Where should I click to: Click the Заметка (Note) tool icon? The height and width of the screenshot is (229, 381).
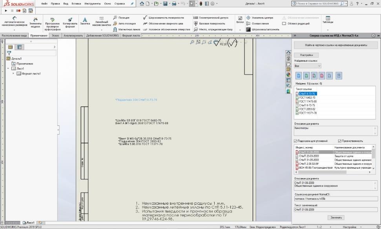(x=85, y=20)
